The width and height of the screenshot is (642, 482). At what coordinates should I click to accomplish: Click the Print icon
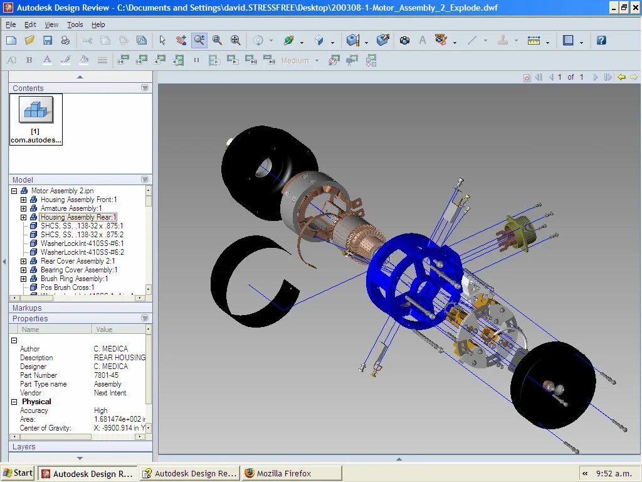pos(65,40)
